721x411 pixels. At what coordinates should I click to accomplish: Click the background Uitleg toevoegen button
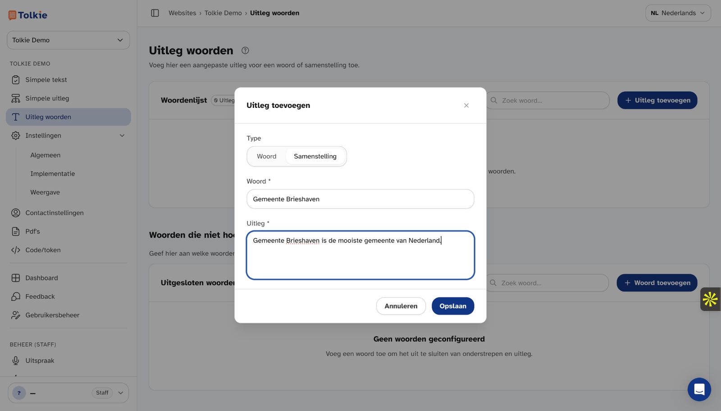[x=657, y=100]
